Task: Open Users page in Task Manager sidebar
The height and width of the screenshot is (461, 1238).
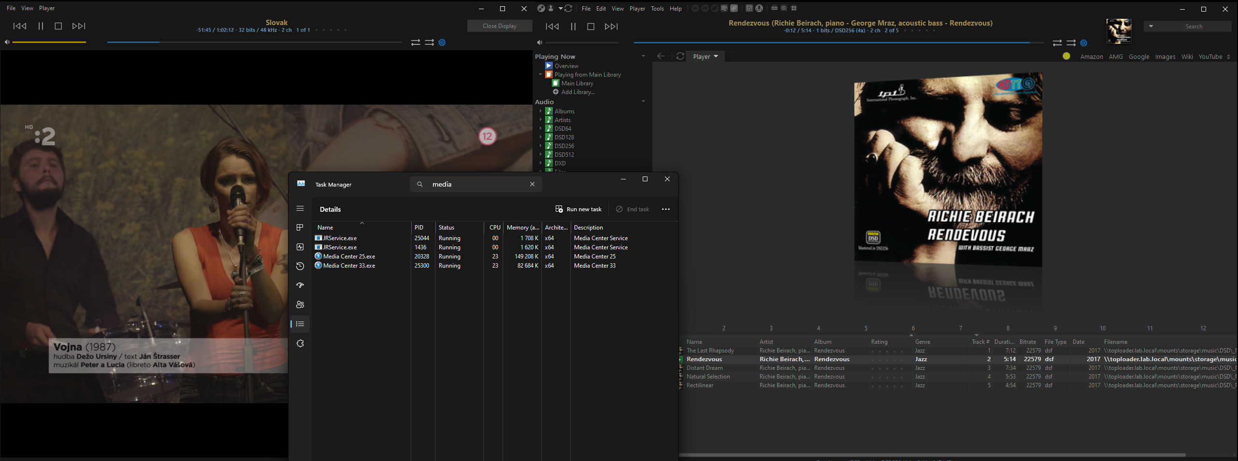Action: 300,305
